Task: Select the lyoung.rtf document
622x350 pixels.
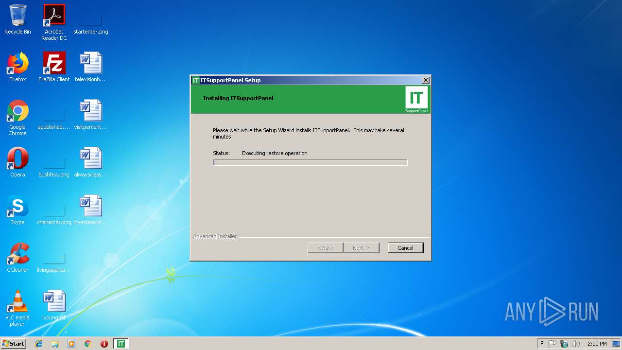Action: (54, 305)
